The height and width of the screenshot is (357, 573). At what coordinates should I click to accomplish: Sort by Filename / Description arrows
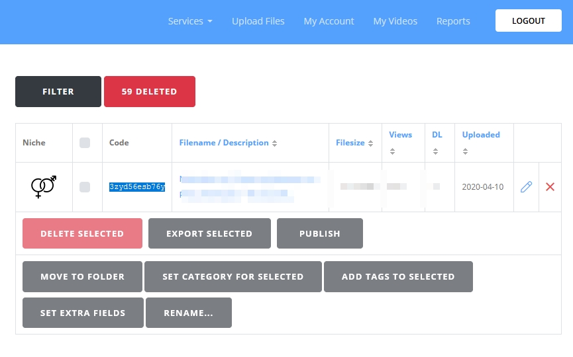tap(274, 143)
